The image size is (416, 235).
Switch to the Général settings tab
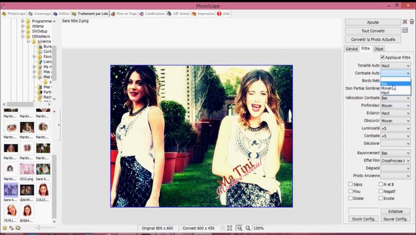(351, 49)
